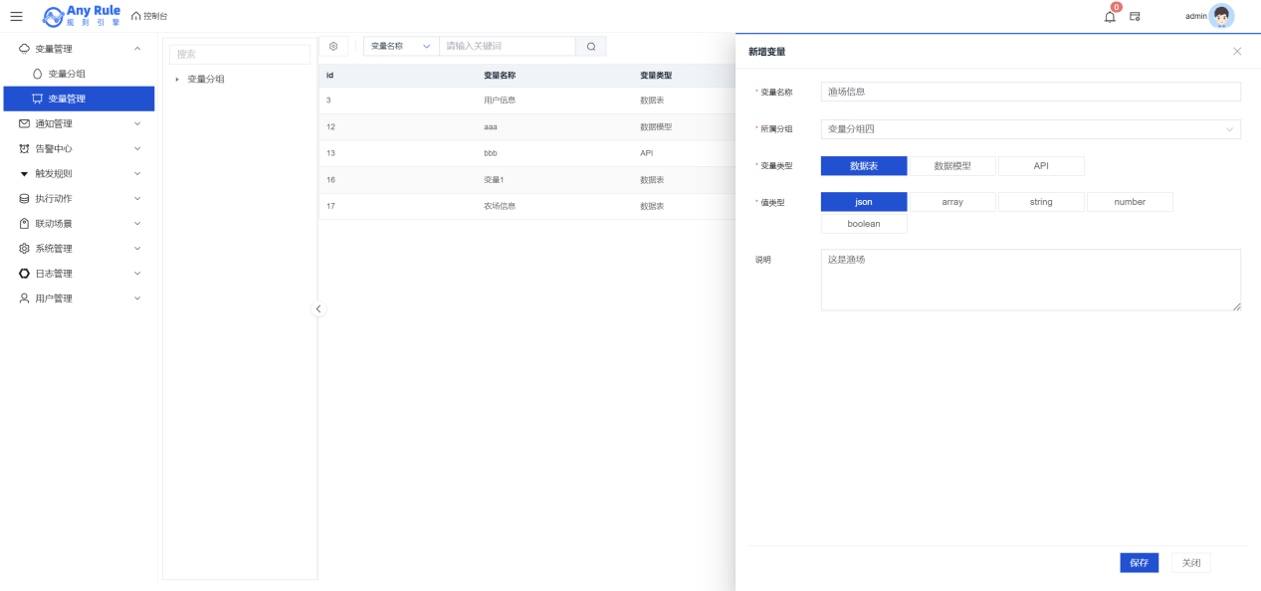Image resolution: width=1261 pixels, height=591 pixels.
Task: Expand the 变量分组 tree node
Action: point(177,79)
